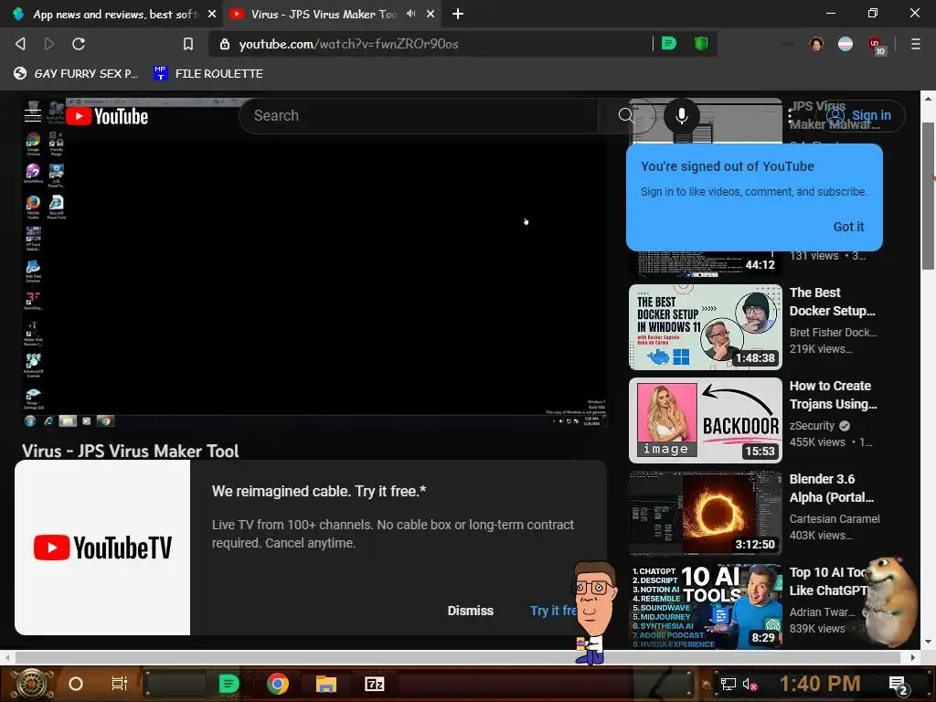Click the page scrollbar up arrow
The width and height of the screenshot is (936, 702).
click(928, 97)
